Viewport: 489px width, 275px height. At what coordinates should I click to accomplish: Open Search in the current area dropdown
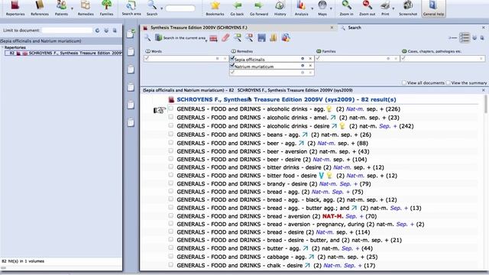[x=181, y=38]
